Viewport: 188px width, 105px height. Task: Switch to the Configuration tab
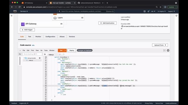(x=50, y=36)
